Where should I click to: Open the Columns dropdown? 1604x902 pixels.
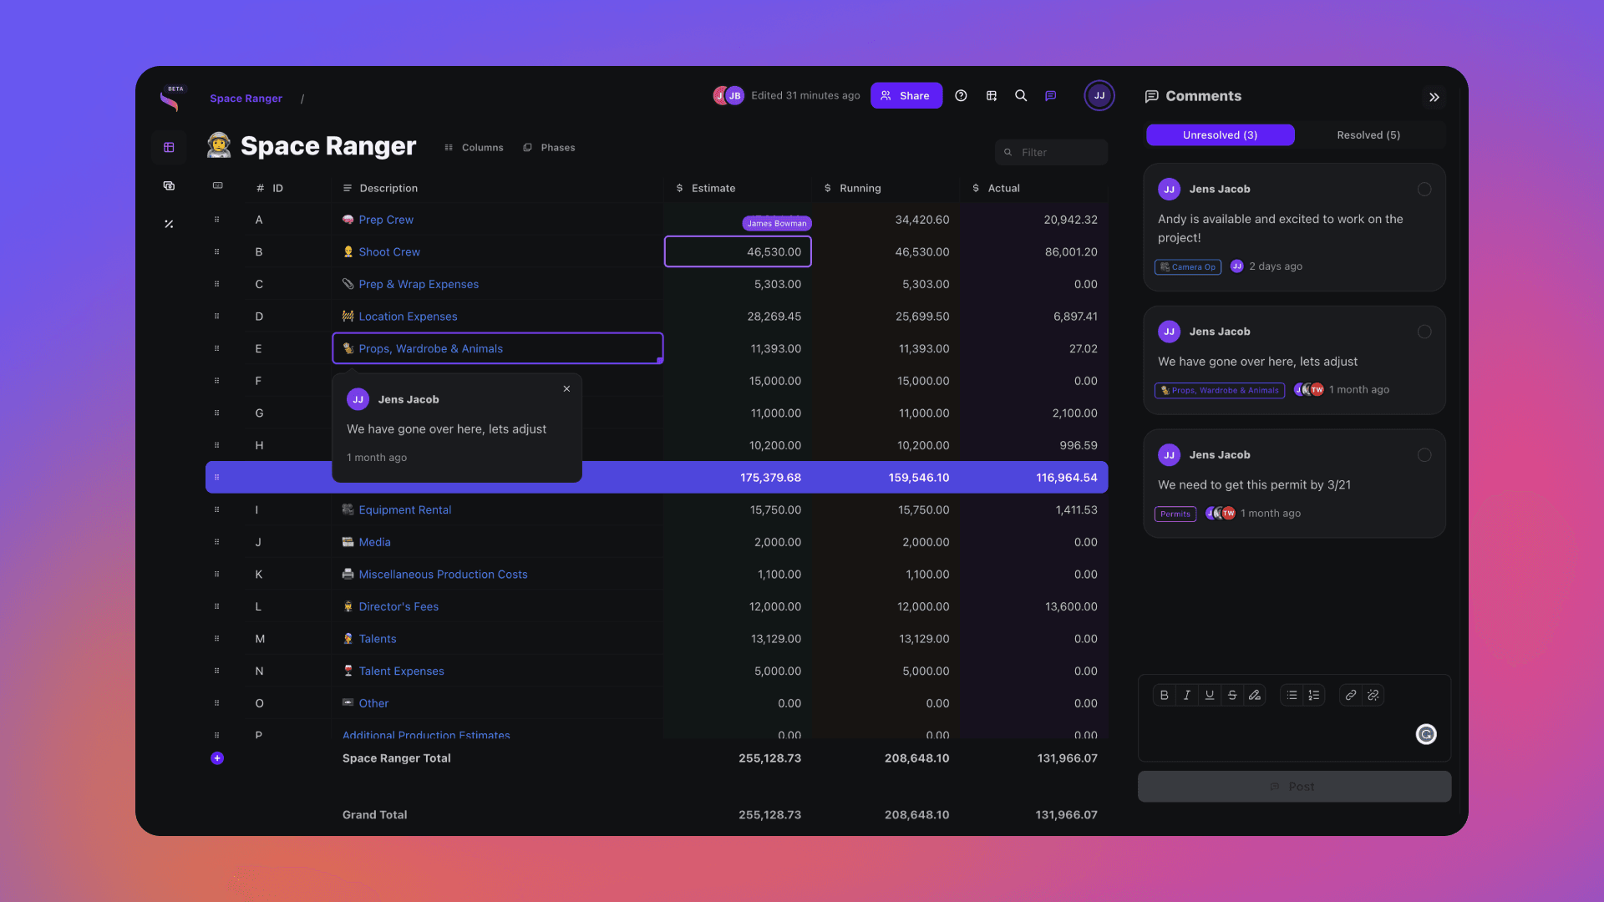[x=473, y=147]
